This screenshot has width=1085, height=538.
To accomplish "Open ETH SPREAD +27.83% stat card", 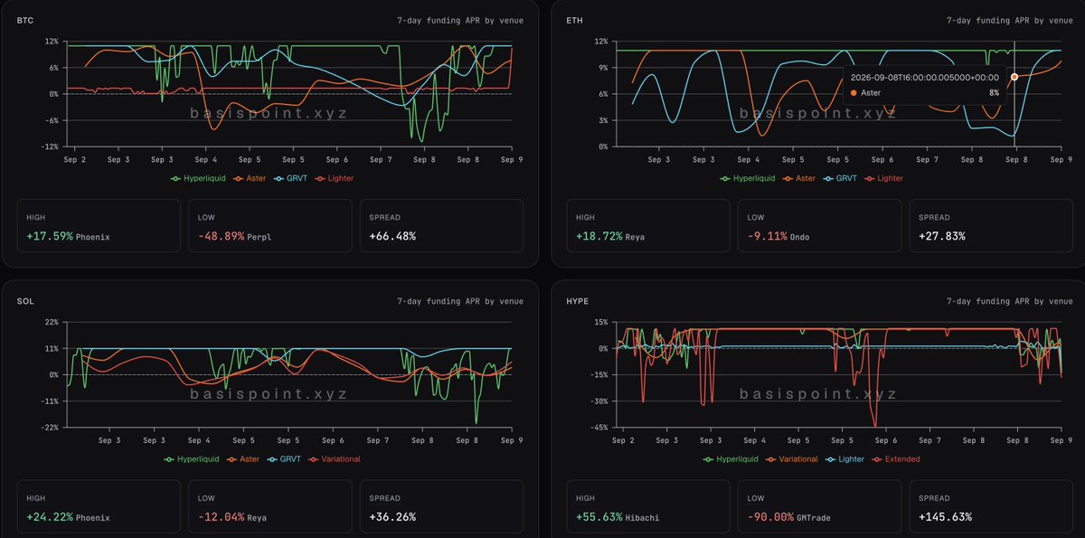I will pyautogui.click(x=991, y=225).
